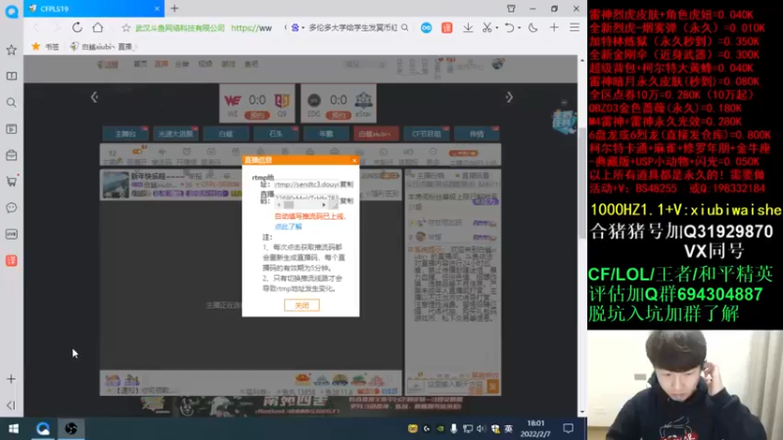This screenshot has width=783, height=440.
Task: Open the Windows Start menu
Action: click(14, 428)
